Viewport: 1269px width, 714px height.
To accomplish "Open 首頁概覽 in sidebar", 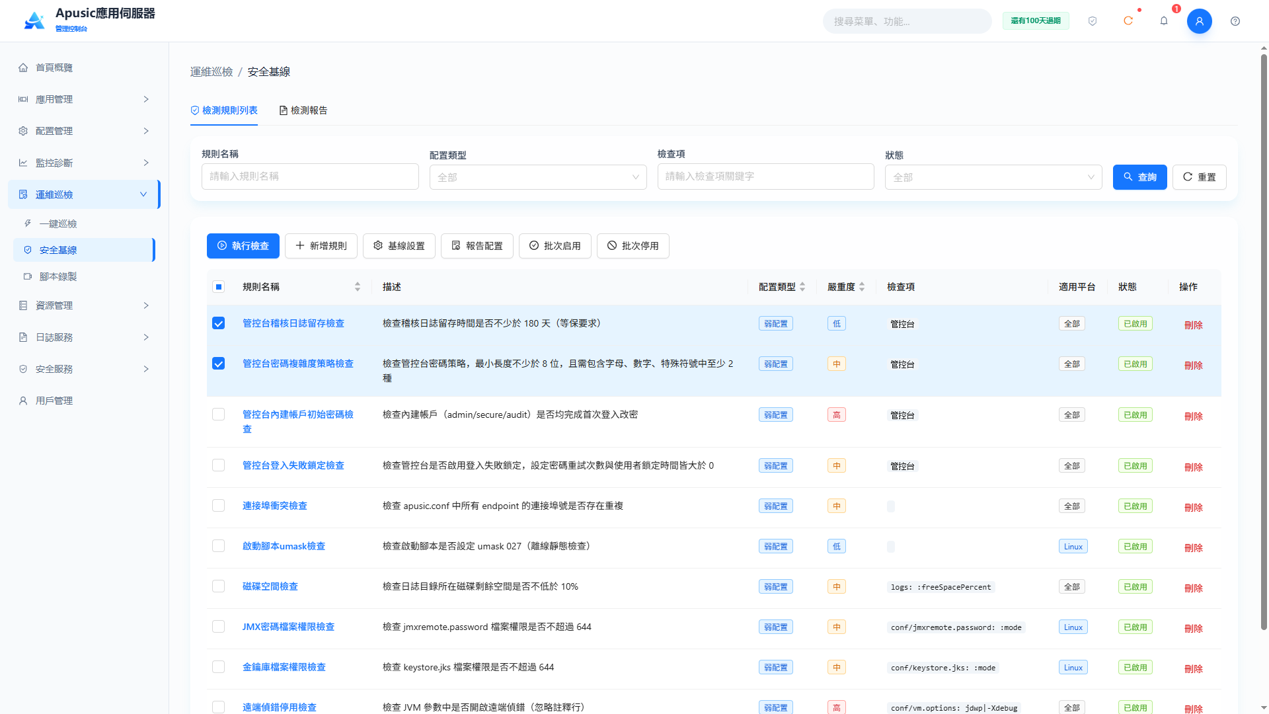I will pos(85,67).
